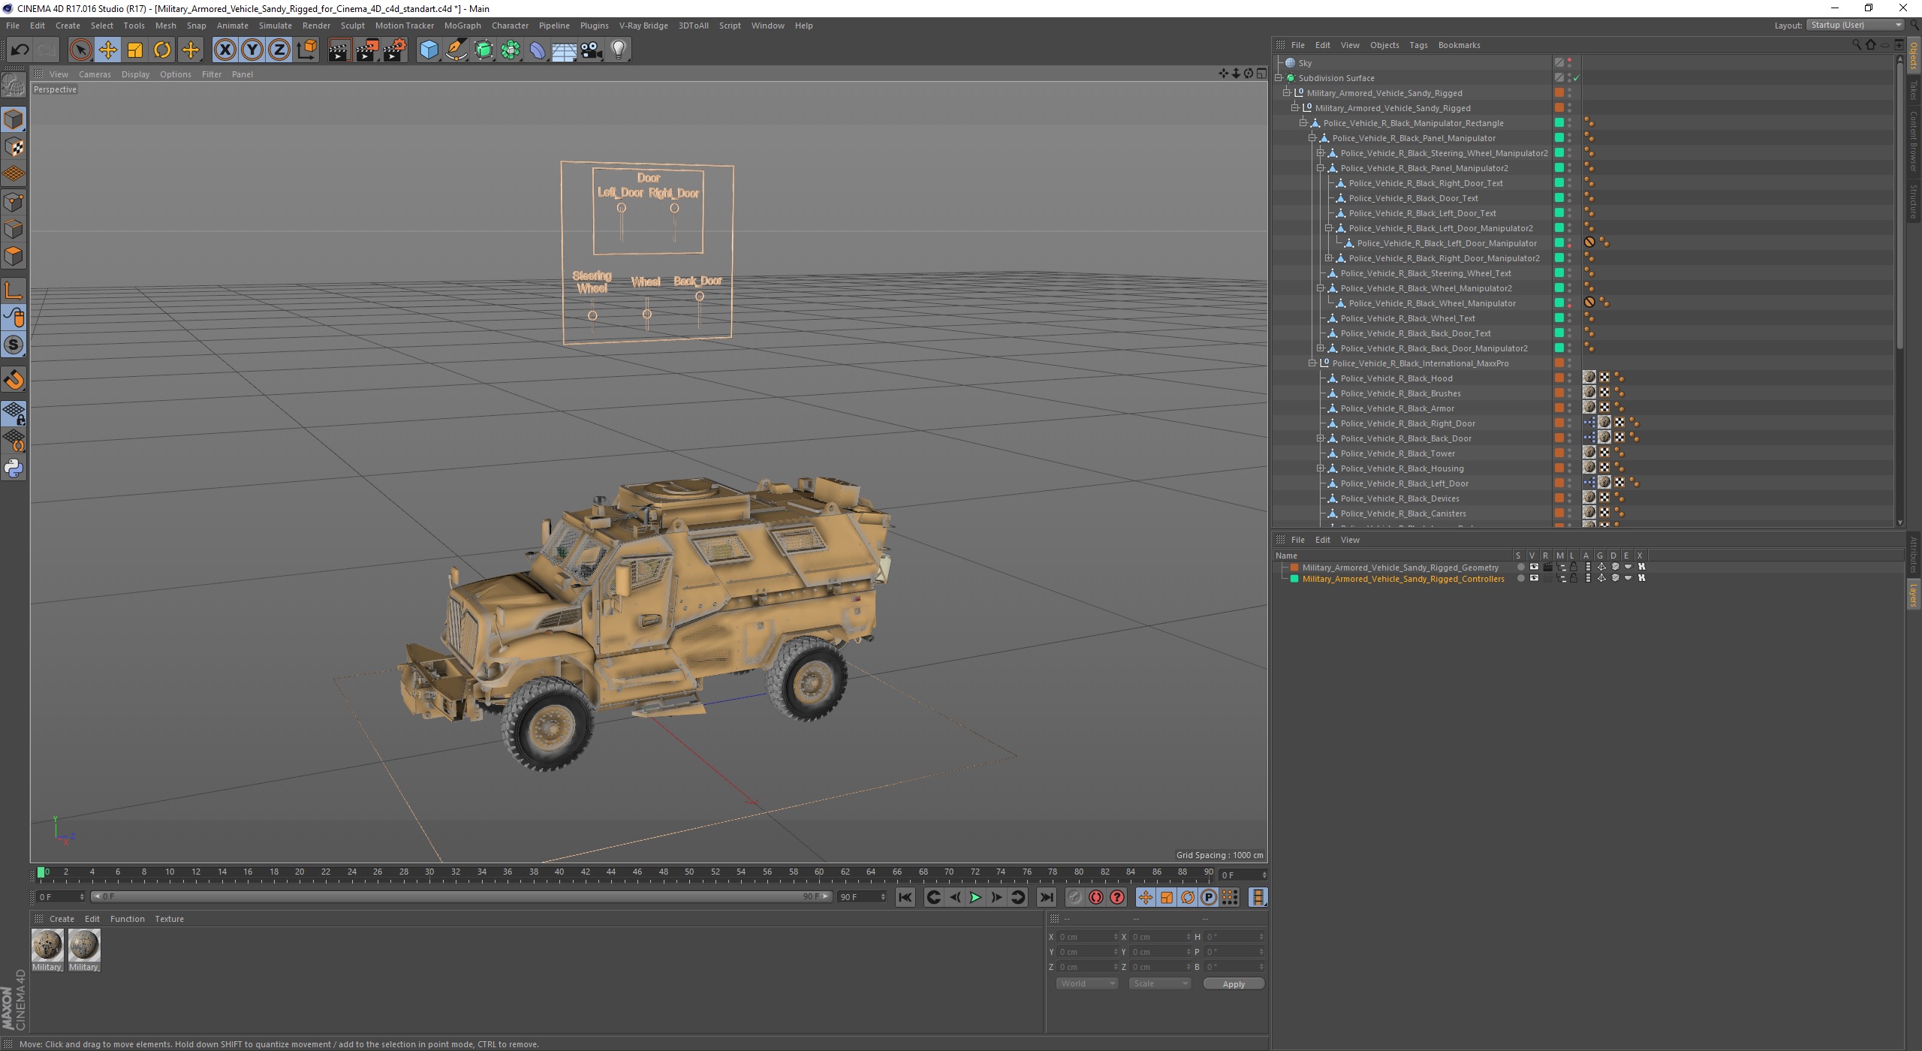
Task: Toggle Subdivision Surface enable checkmark
Action: 1577,78
